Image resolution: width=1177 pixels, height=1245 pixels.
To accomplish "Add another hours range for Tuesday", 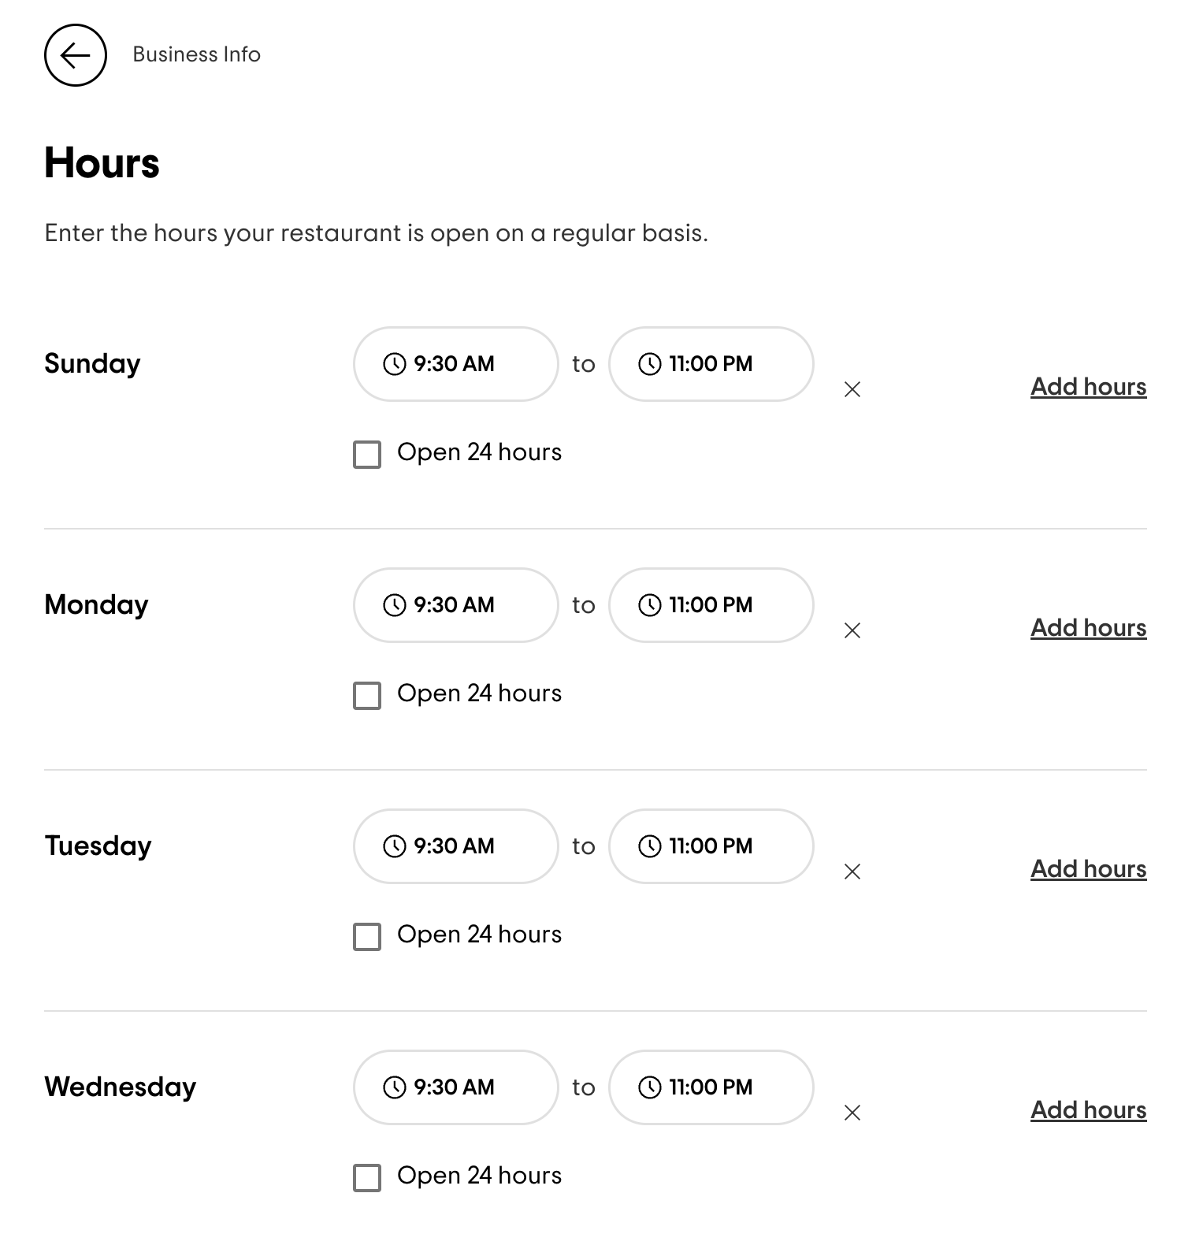I will tap(1088, 869).
